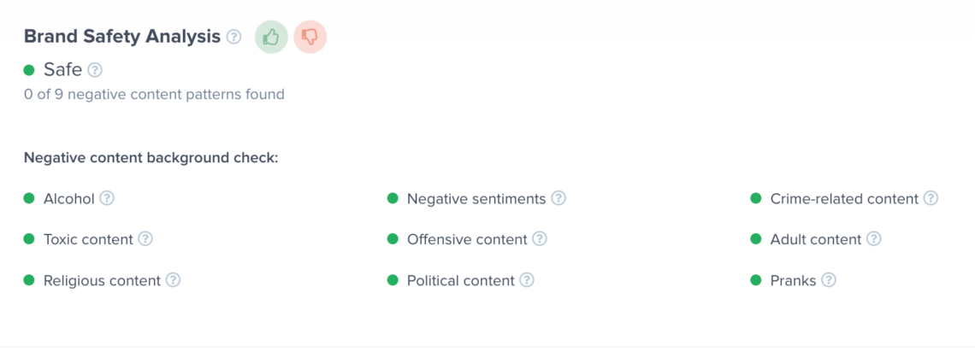
Task: Click help icon beside Negative sentiments
Action: point(558,198)
